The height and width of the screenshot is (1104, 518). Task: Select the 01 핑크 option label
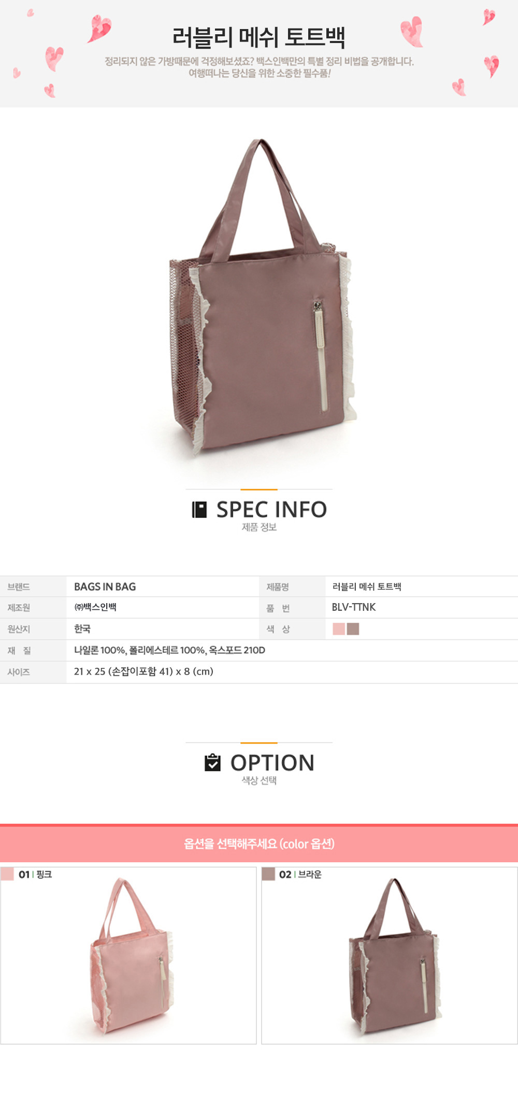[35, 874]
